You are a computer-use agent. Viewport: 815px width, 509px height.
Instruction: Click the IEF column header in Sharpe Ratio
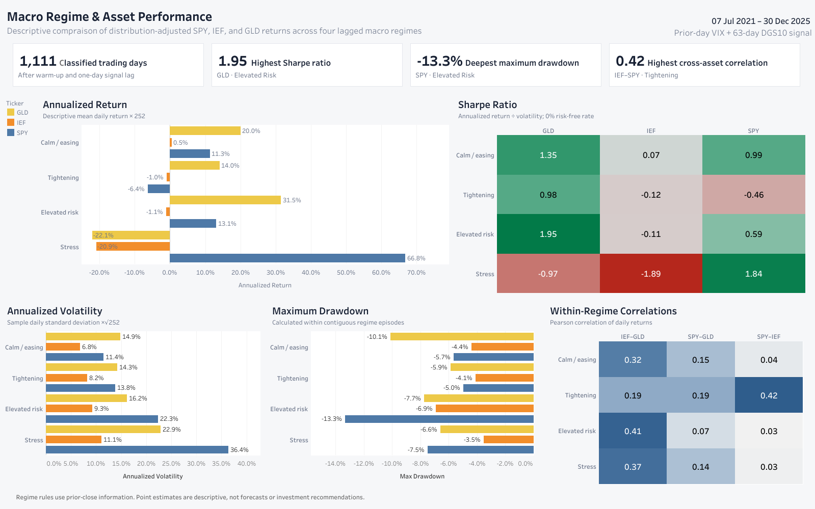(x=651, y=131)
